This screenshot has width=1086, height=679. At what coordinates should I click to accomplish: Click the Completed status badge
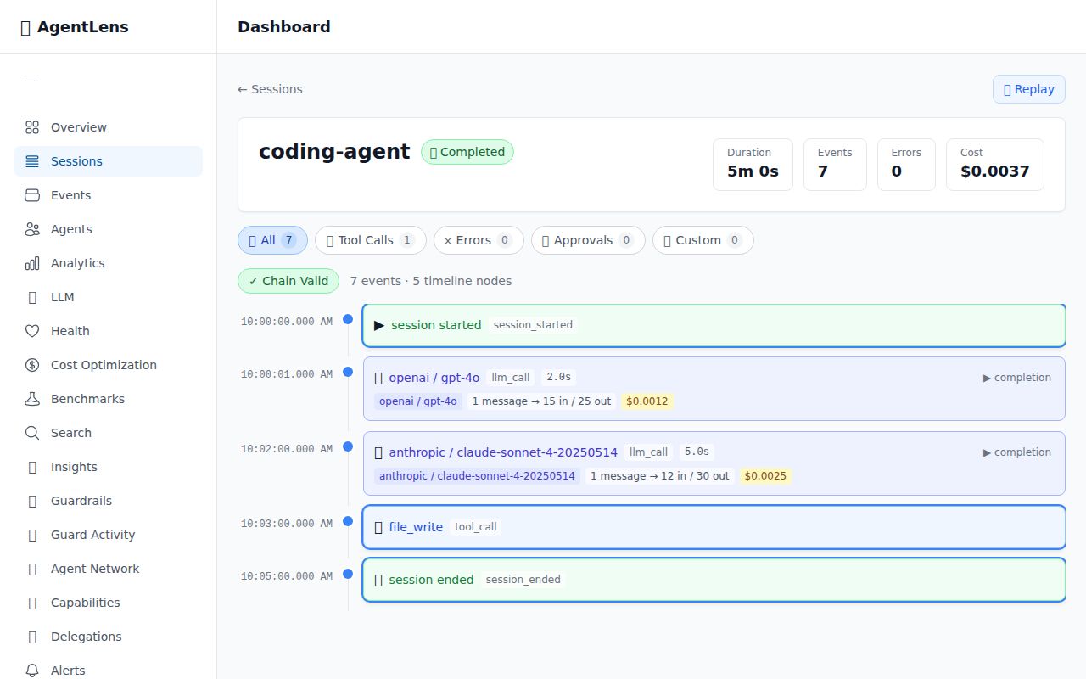[467, 152]
